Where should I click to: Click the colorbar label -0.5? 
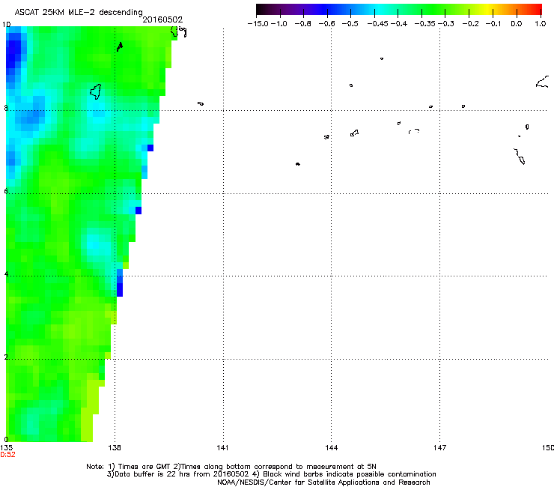pyautogui.click(x=350, y=24)
